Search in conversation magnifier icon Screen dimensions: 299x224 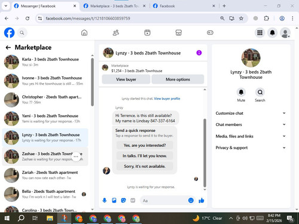pyautogui.click(x=260, y=92)
